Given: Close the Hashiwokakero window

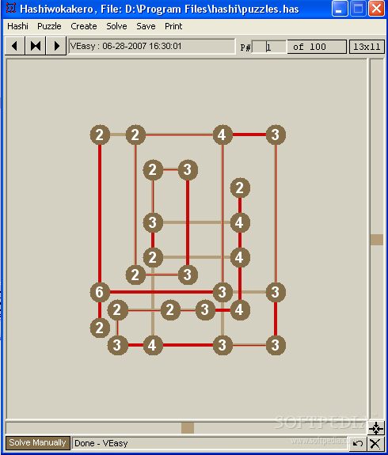Looking at the screenshot, I should point(376,9).
